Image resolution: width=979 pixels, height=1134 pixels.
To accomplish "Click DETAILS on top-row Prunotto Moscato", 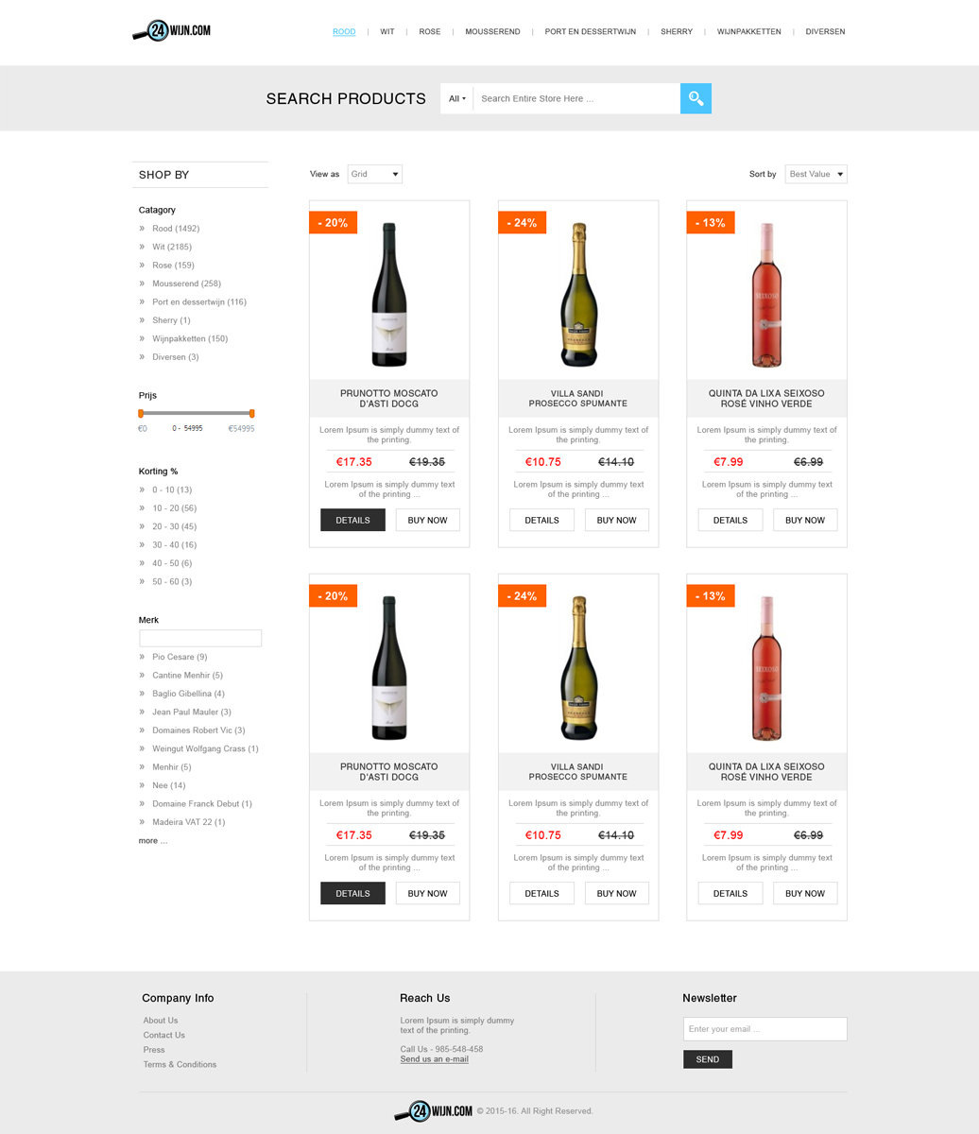I will click(352, 520).
